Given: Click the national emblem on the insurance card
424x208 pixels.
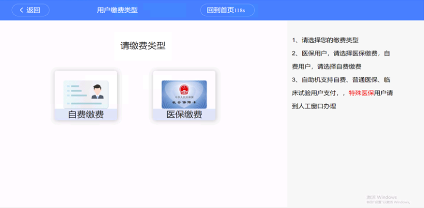Looking at the screenshot, I should point(184,89).
